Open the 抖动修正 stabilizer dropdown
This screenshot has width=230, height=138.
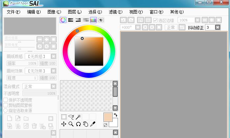pyautogui.click(x=217, y=27)
